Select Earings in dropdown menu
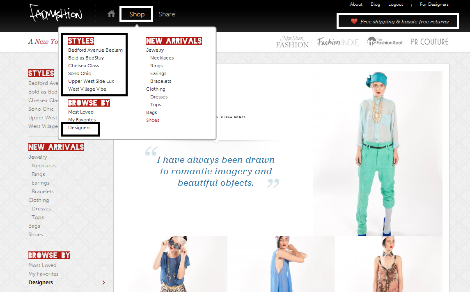Image resolution: width=470 pixels, height=292 pixels. click(x=158, y=73)
